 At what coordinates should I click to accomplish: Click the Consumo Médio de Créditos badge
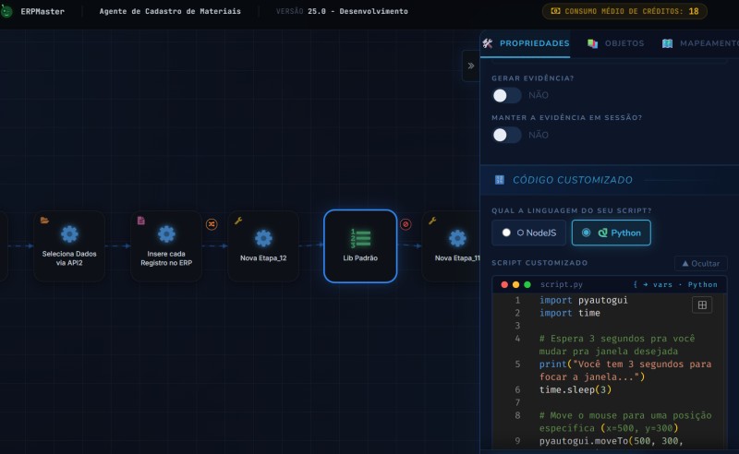(x=624, y=11)
